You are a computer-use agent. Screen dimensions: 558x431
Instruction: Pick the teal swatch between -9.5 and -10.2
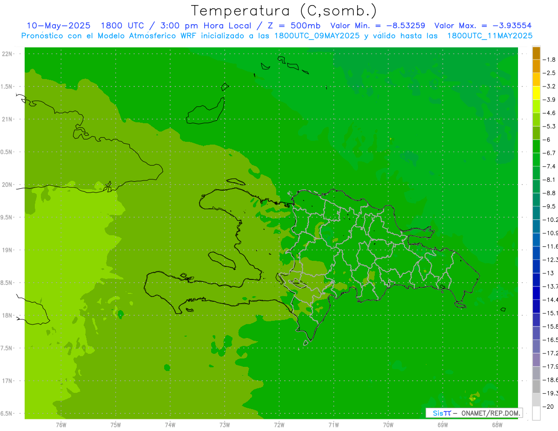click(x=536, y=212)
